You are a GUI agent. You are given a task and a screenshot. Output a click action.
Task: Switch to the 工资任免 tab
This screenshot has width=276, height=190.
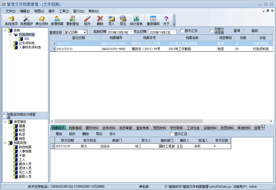tap(193, 128)
